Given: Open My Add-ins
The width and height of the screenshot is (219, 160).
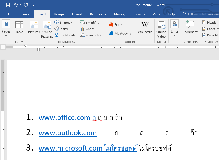Looking at the screenshot, I should tap(121, 33).
